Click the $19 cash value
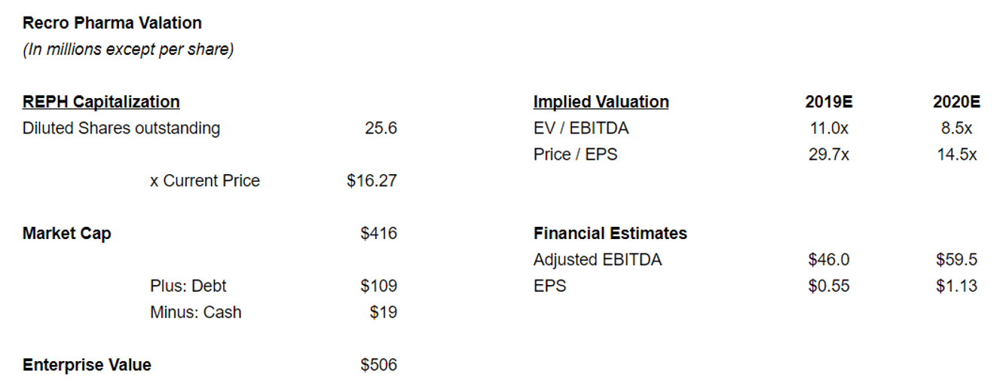1006x389 pixels. point(383,312)
